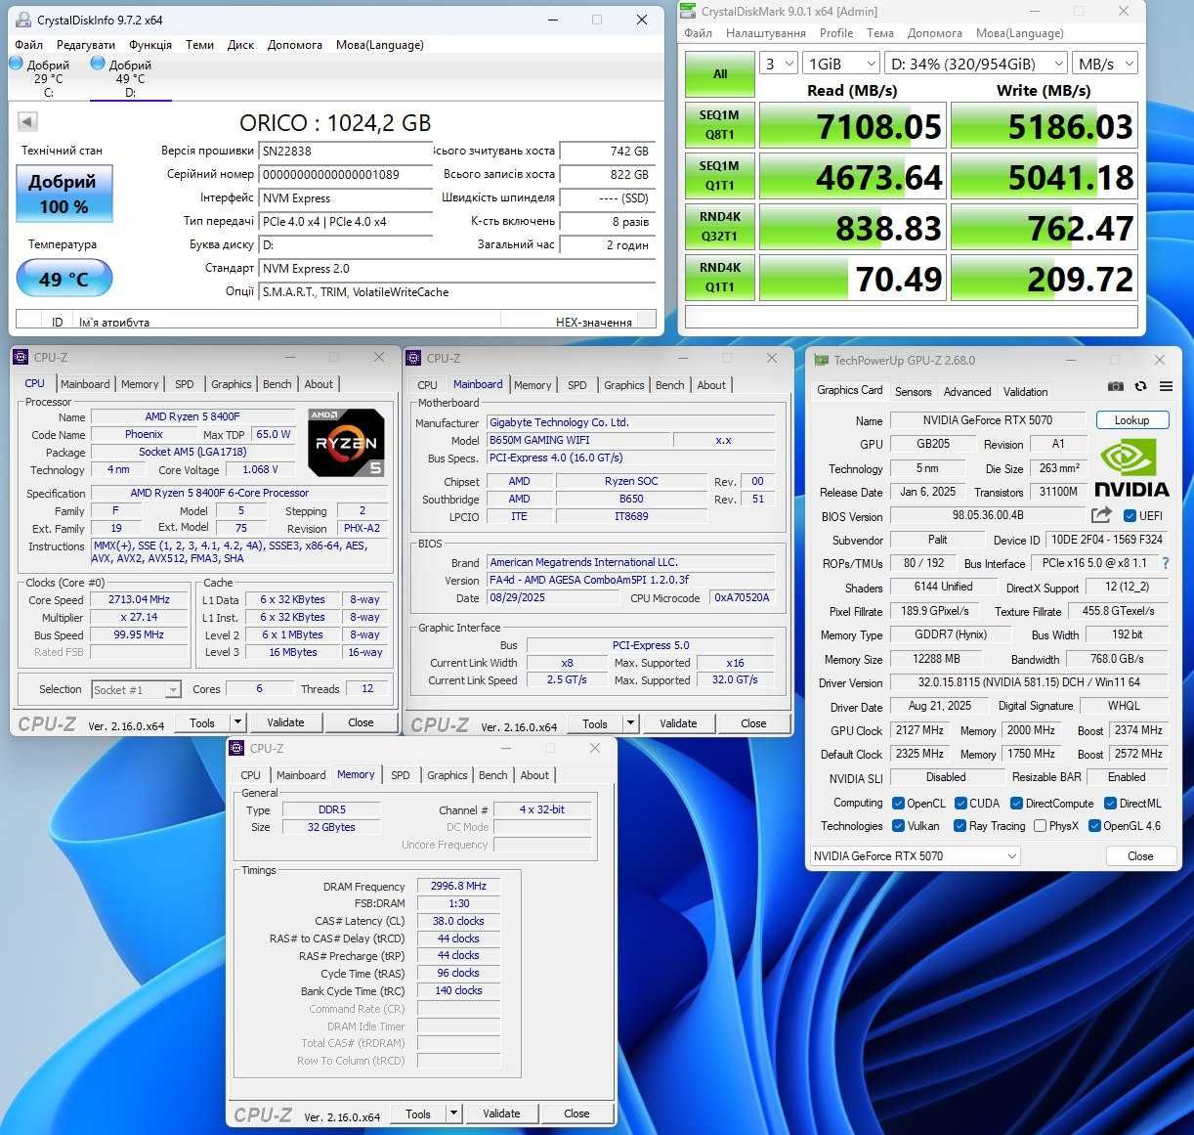Toggle the Vulkan checkbox

tap(898, 826)
